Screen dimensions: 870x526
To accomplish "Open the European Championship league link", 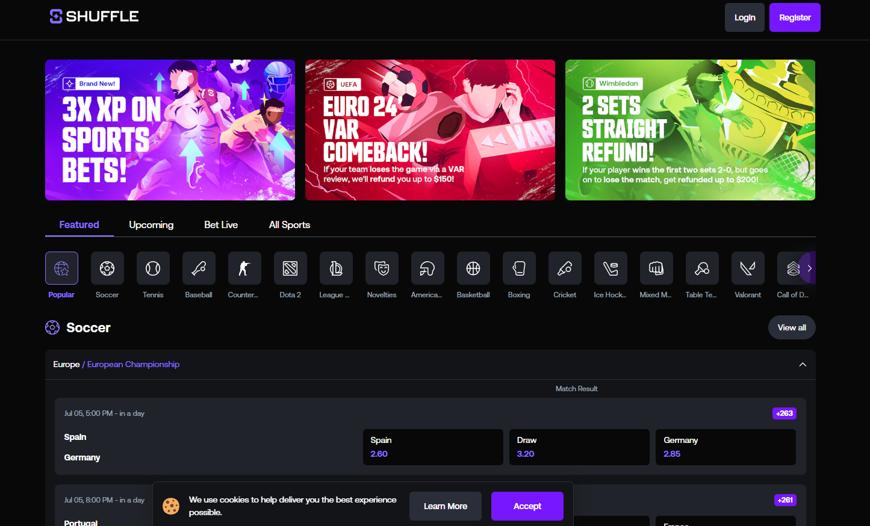I will click(x=133, y=364).
